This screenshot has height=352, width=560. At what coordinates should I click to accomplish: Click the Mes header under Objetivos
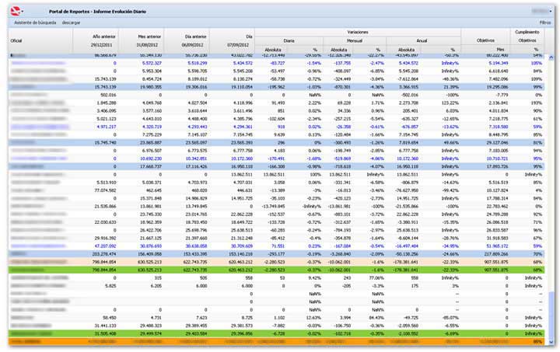coord(500,50)
